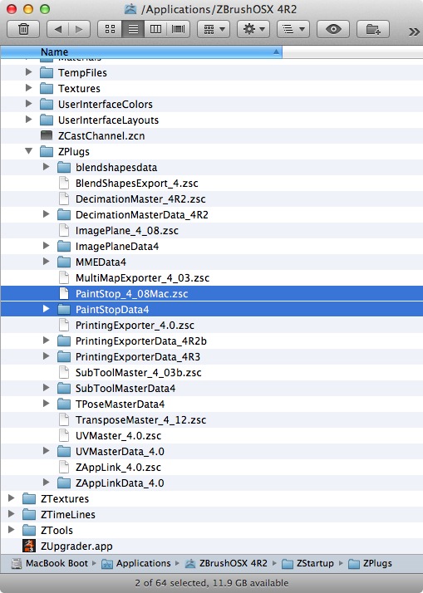Screen dimensions: 423x593
Task: Click Applications in path bar
Action: tap(135, 563)
